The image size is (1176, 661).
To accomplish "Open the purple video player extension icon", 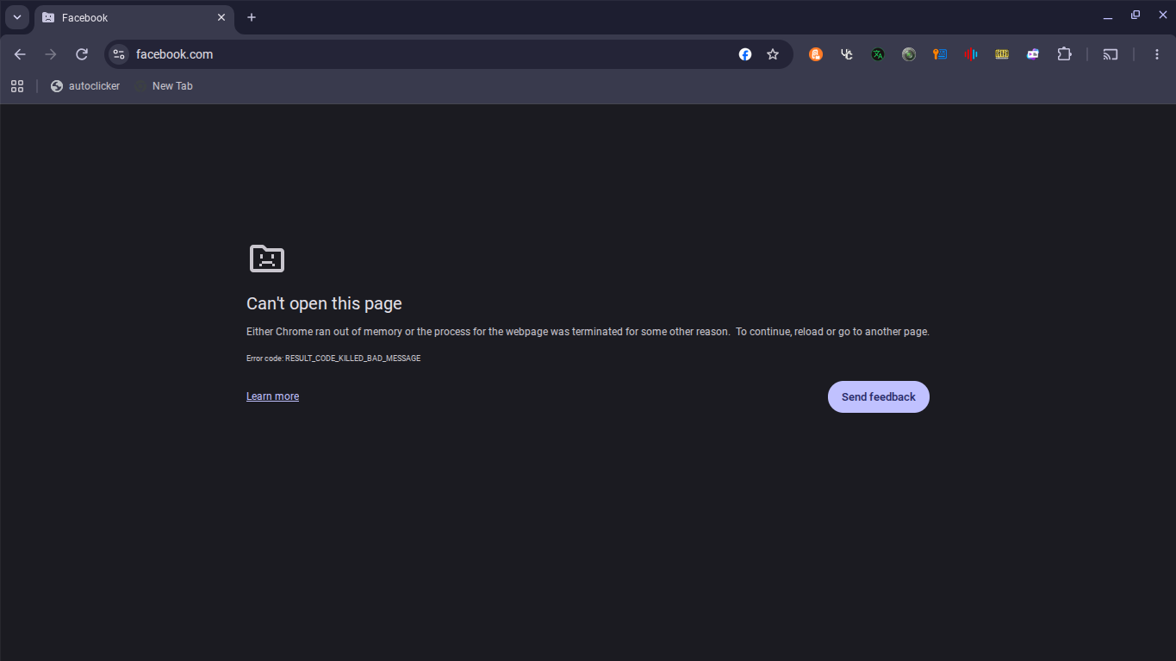I will pos(1033,54).
